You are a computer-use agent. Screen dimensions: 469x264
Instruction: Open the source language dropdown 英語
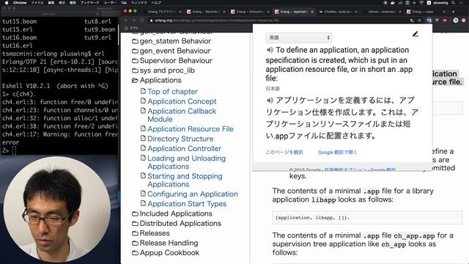pyautogui.click(x=298, y=37)
